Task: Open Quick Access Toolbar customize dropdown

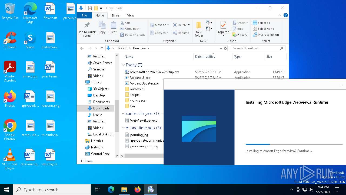Action: click(x=101, y=8)
